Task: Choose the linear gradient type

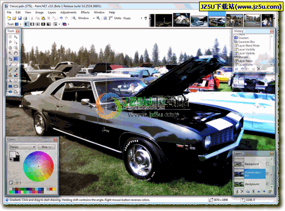Action: pos(27,24)
